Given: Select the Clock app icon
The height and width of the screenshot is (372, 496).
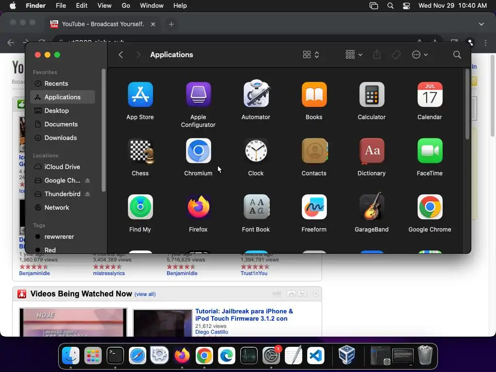Looking at the screenshot, I should click(256, 151).
